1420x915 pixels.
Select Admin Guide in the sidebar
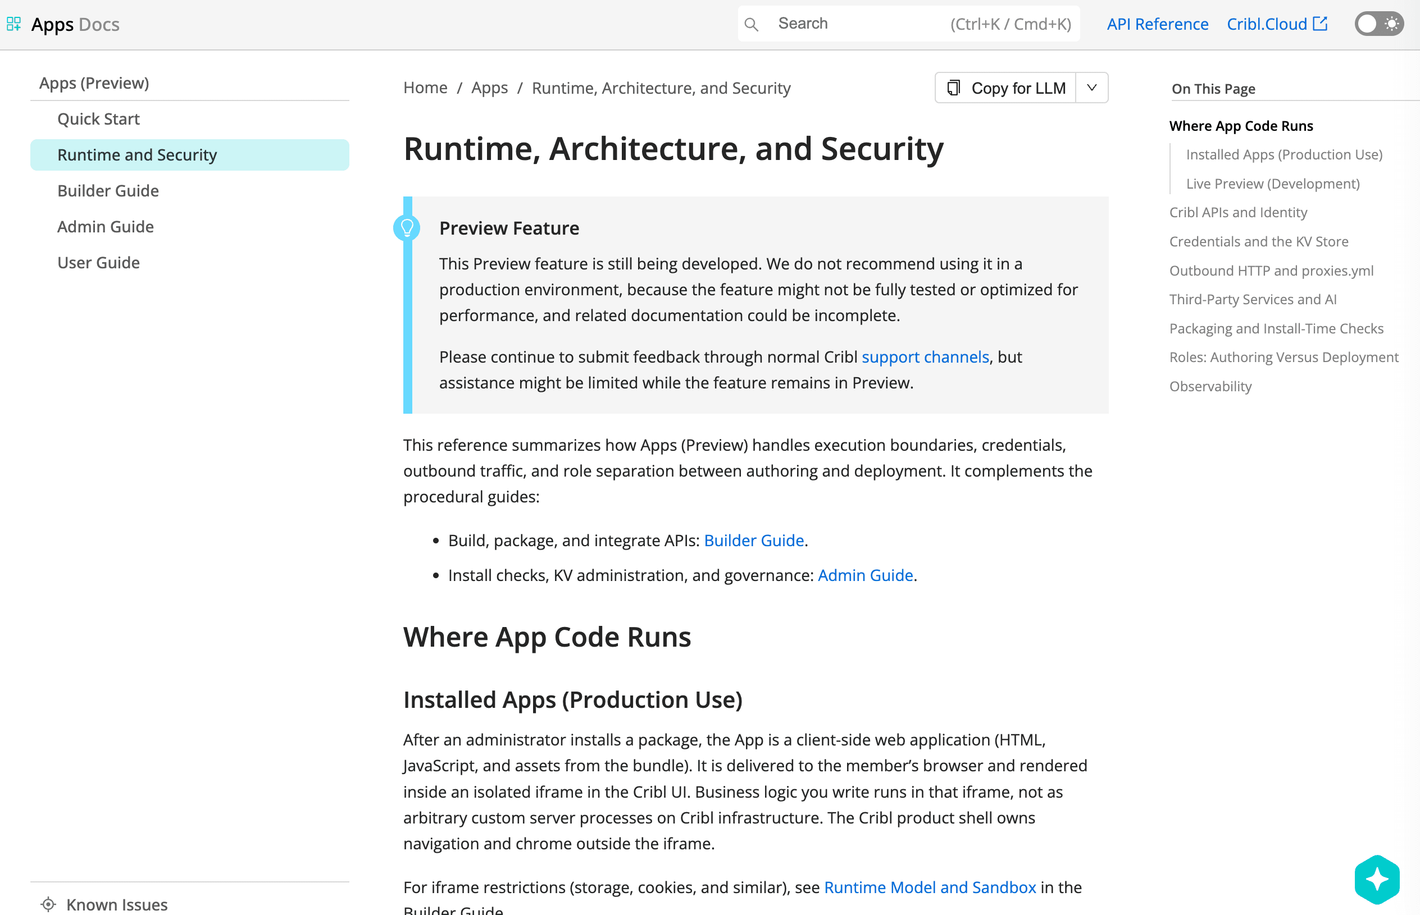tap(106, 226)
